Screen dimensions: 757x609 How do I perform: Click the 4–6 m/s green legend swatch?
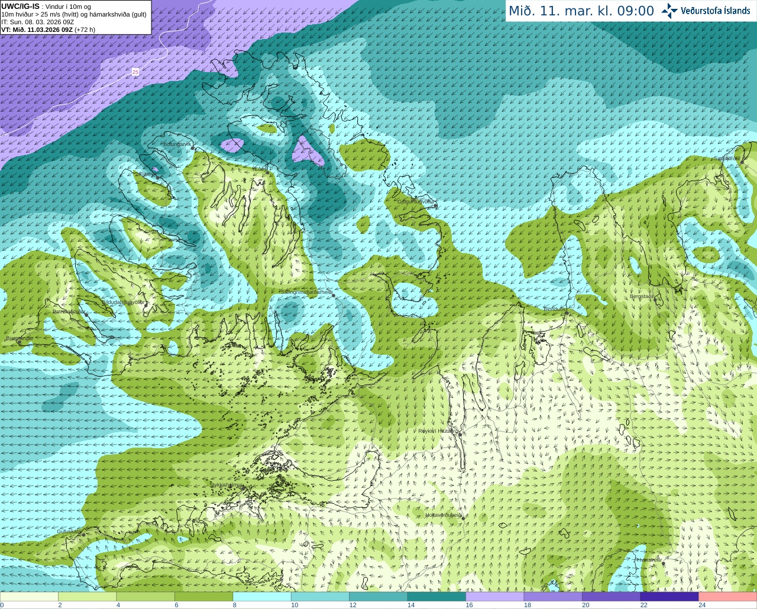point(145,597)
